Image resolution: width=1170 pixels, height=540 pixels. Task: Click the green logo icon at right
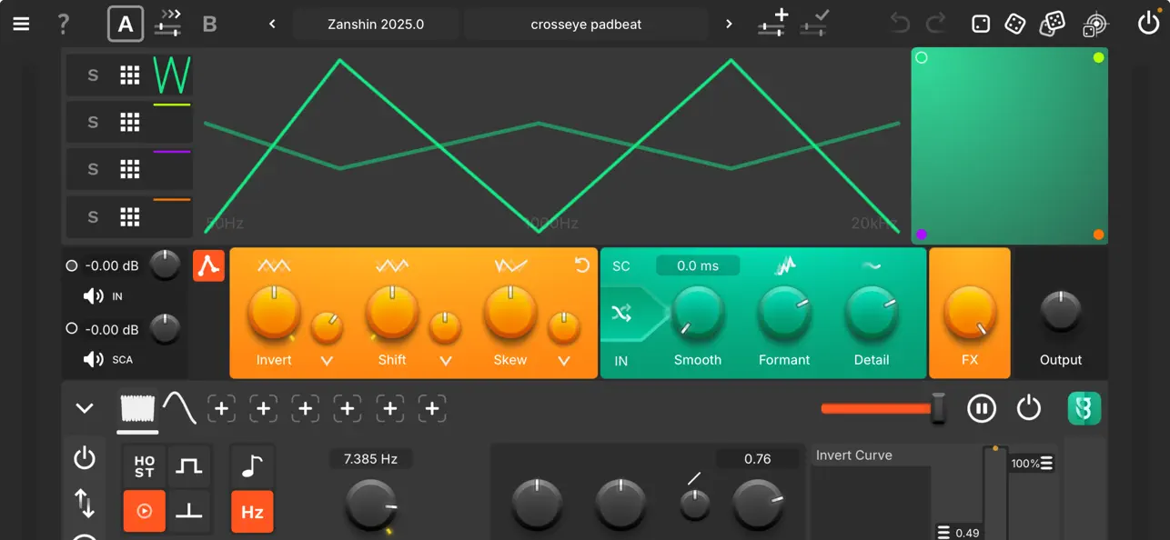(x=1084, y=408)
